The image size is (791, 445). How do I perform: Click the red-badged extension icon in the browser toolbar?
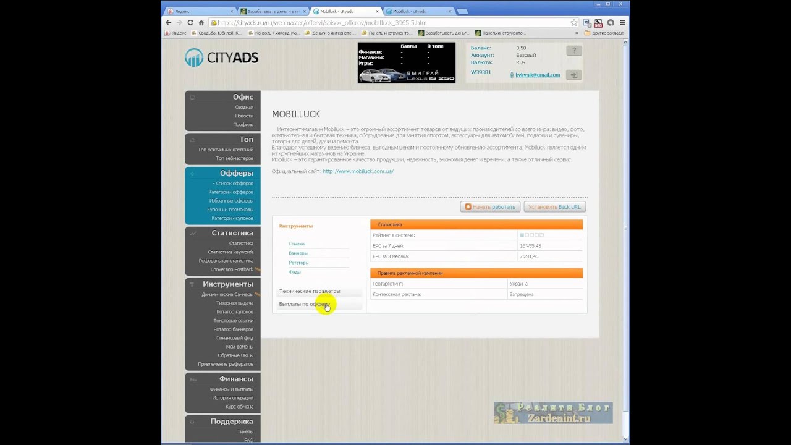point(598,22)
